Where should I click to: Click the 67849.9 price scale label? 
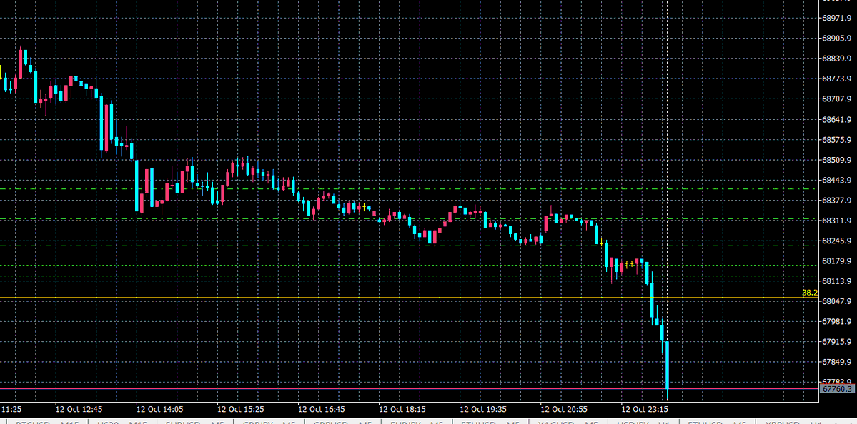click(837, 362)
